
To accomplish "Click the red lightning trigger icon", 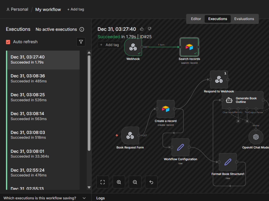I will (x=117, y=135).
